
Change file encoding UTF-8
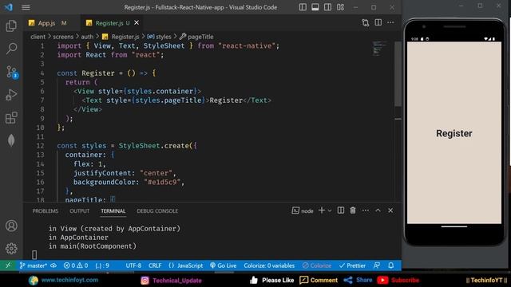click(133, 265)
